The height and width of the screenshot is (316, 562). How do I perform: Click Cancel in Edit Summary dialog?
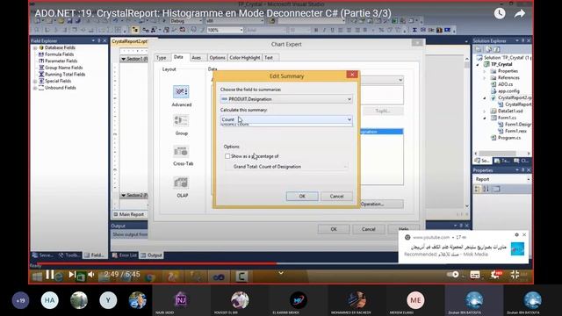coord(336,196)
